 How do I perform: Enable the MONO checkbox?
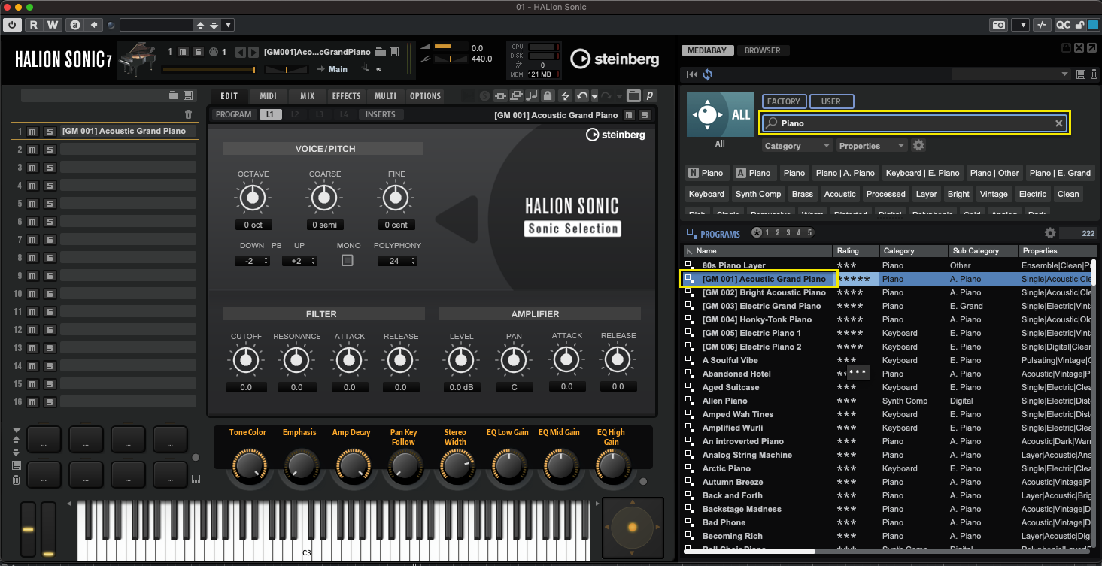pos(347,261)
